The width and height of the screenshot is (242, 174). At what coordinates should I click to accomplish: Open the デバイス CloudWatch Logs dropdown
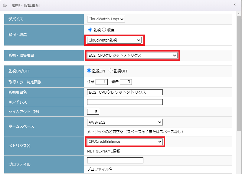(106, 19)
